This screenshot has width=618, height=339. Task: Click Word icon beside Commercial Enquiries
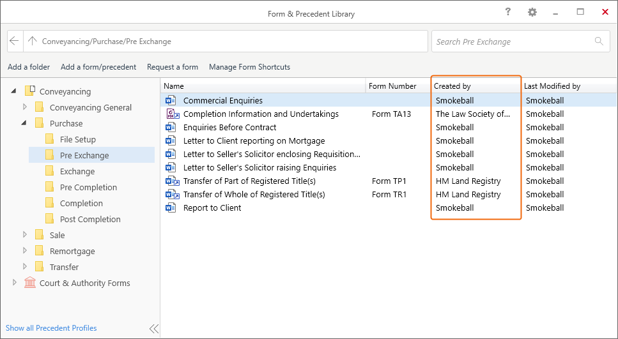point(171,100)
